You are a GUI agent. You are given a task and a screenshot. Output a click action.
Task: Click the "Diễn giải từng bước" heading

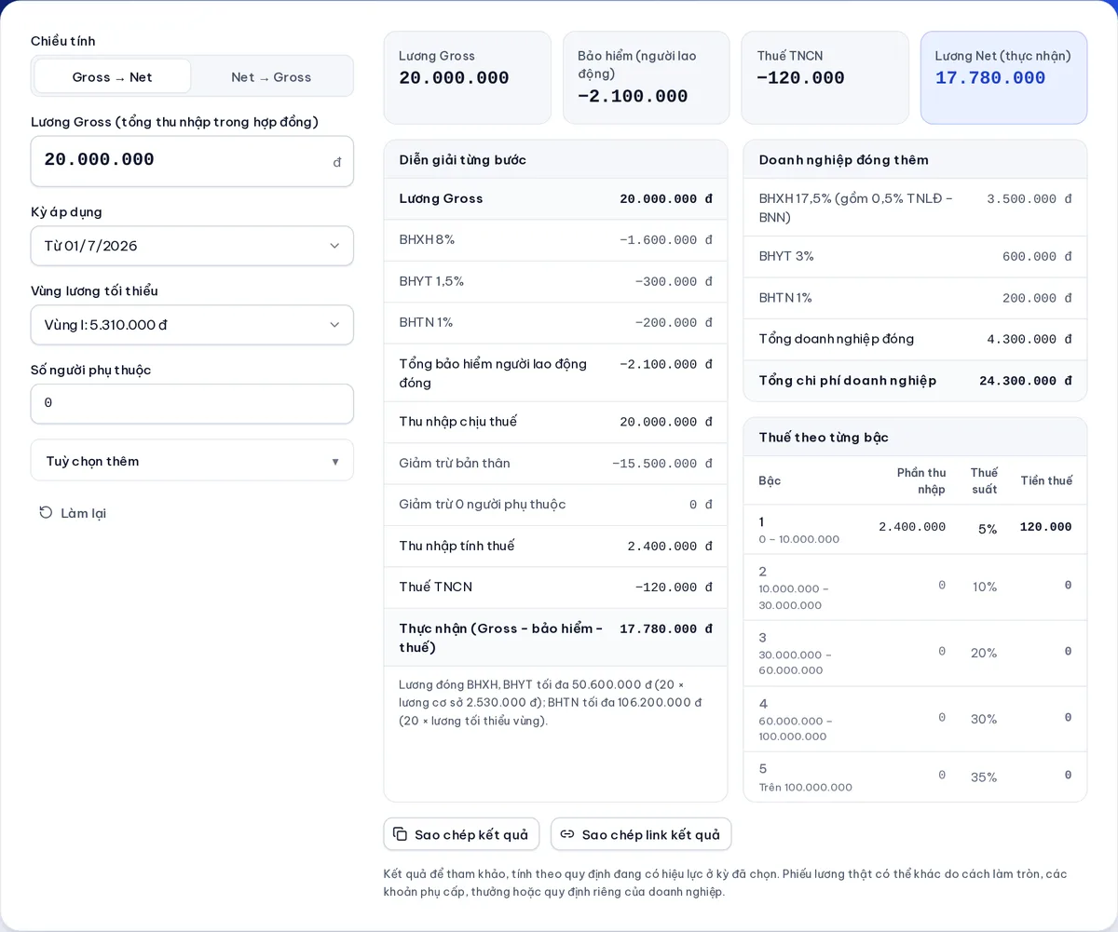coord(463,160)
